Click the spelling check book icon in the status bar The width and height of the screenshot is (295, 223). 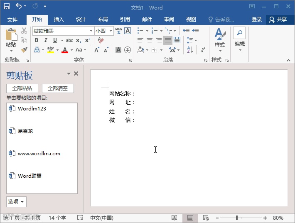[80, 218]
